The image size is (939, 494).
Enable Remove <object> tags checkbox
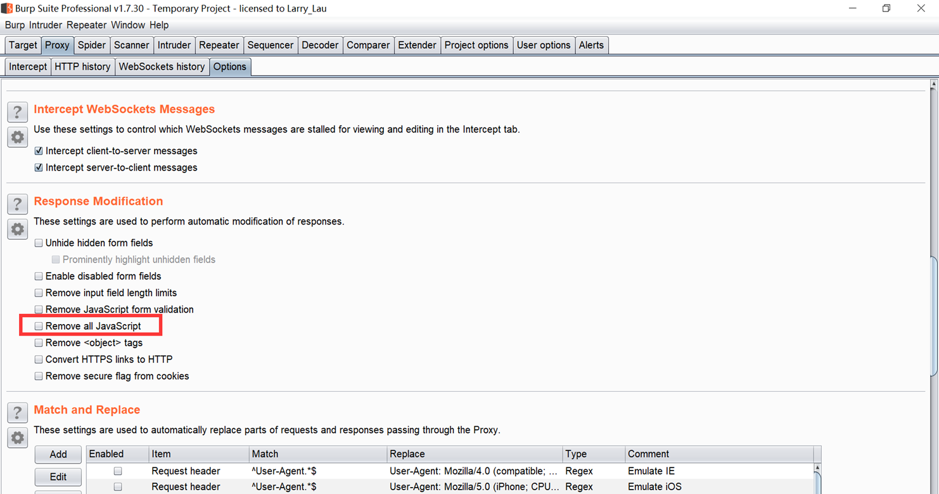39,343
